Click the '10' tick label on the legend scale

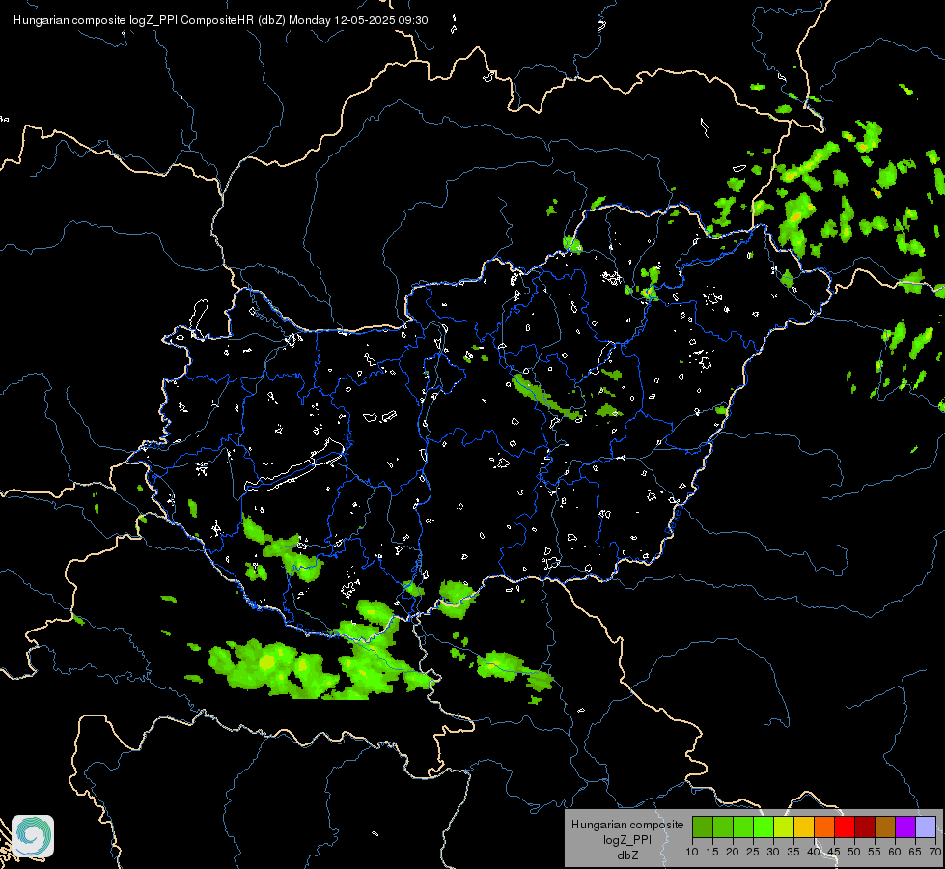(x=692, y=853)
